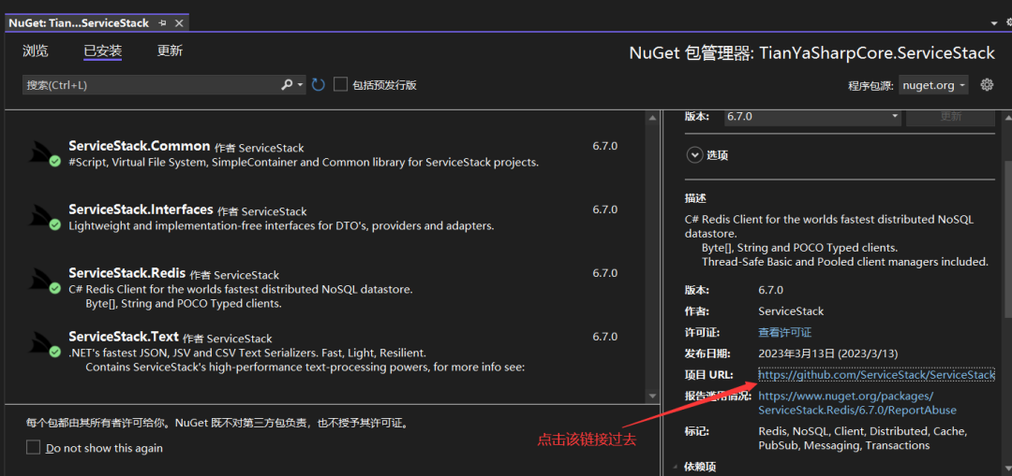Image resolution: width=1012 pixels, height=476 pixels.
Task: Click version 6.7.0 of ServiceStack.Text row
Action: coord(604,337)
